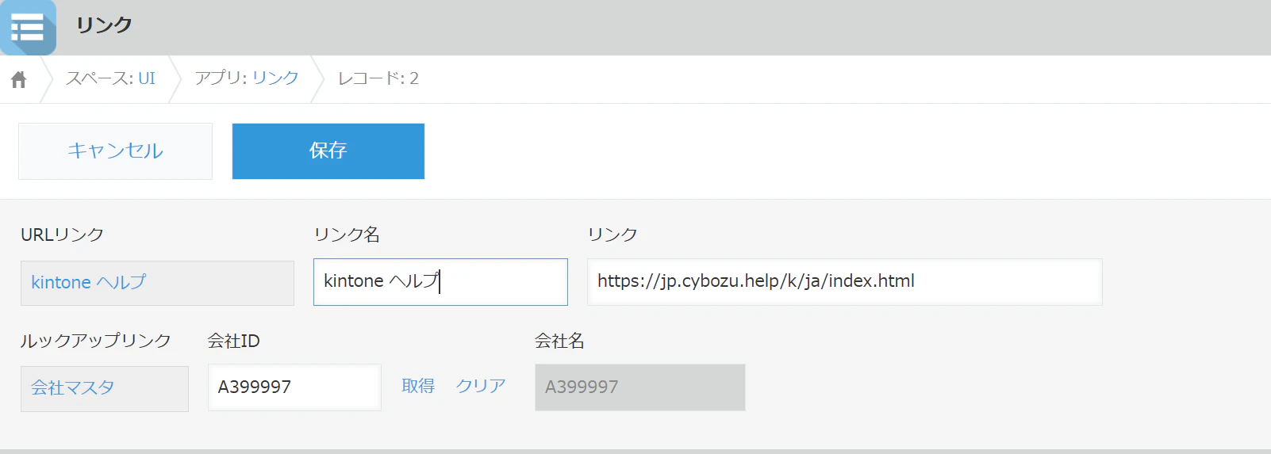
Task: Click the リンク URL input field
Action: (x=845, y=282)
